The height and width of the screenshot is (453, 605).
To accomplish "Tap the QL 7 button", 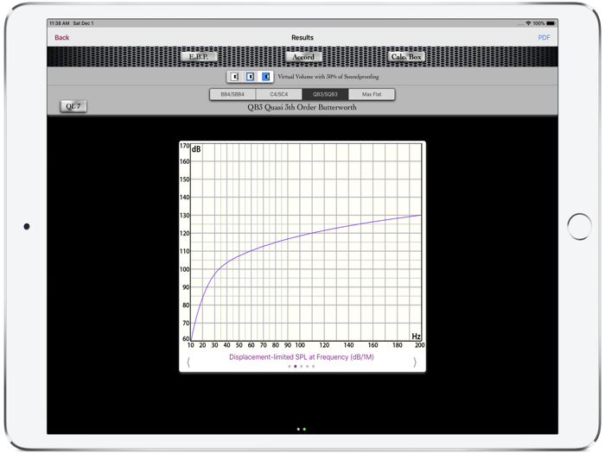I will coord(73,106).
